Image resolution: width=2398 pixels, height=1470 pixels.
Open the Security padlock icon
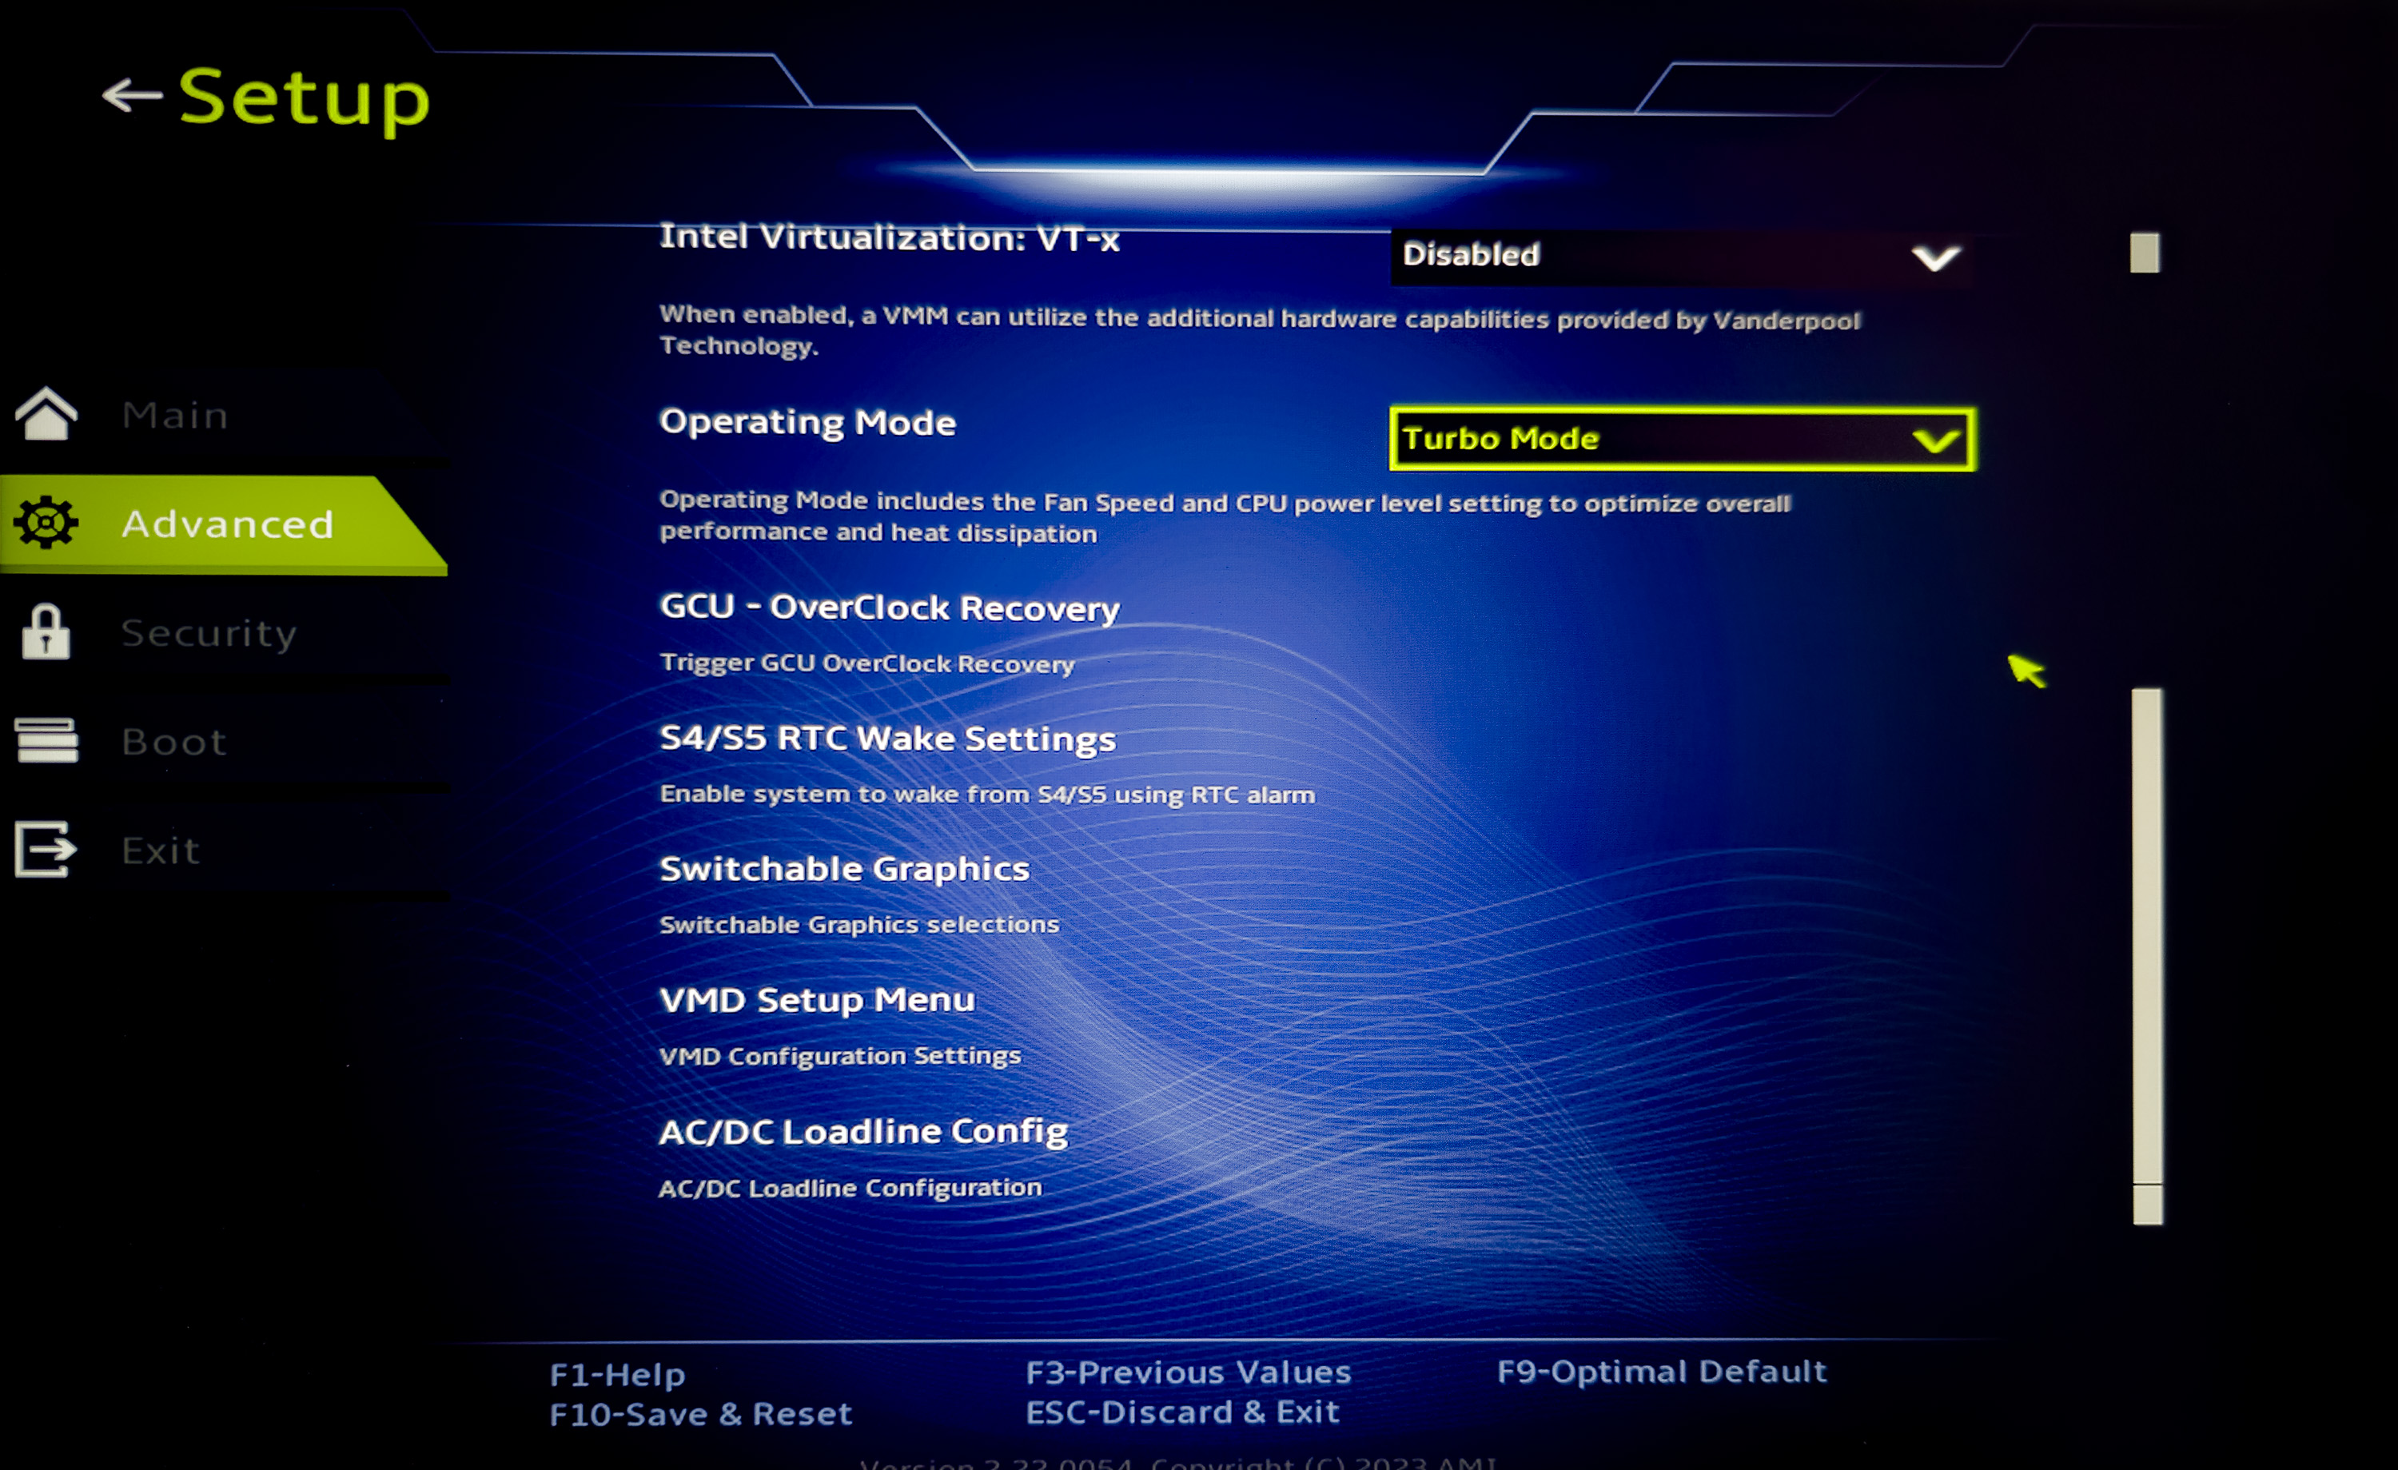pos(46,631)
